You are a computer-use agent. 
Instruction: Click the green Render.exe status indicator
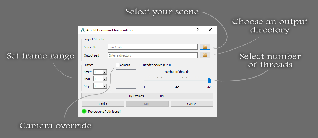tap(84, 111)
